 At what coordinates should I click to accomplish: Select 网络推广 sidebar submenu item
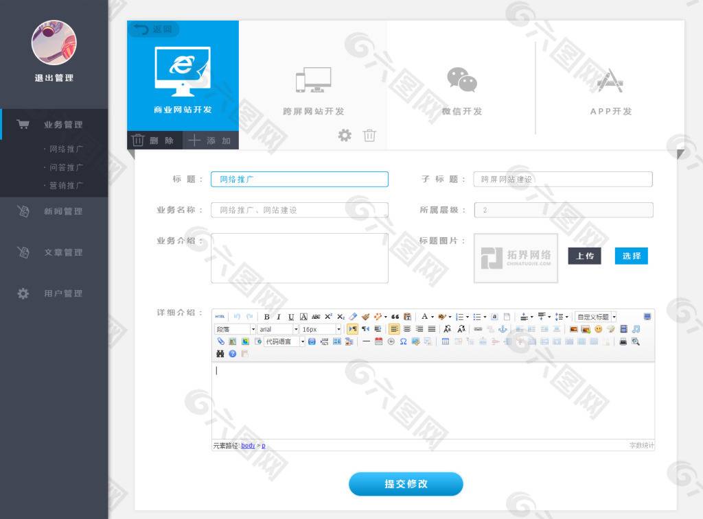point(66,149)
